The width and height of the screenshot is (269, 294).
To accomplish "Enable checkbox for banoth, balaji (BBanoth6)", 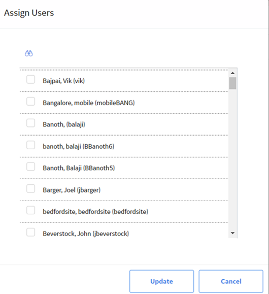I will (x=30, y=145).
